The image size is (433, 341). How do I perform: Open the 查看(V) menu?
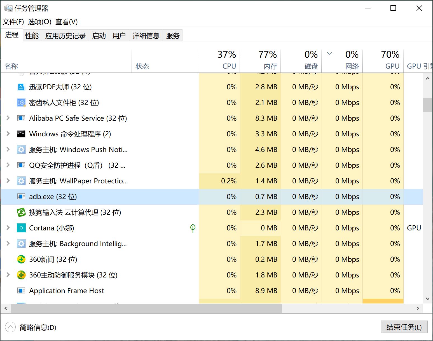click(x=67, y=22)
